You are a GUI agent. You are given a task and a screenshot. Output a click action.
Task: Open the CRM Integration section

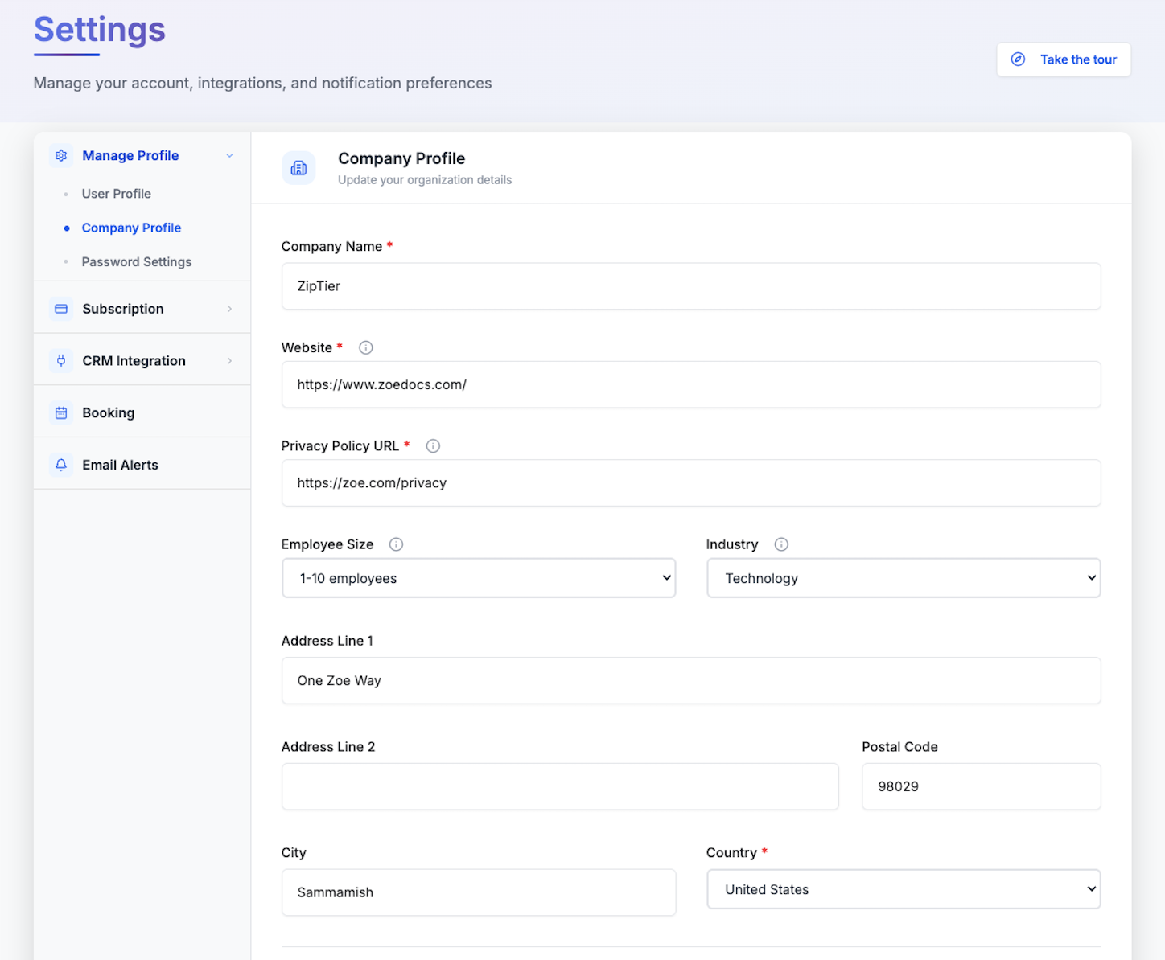coord(142,361)
